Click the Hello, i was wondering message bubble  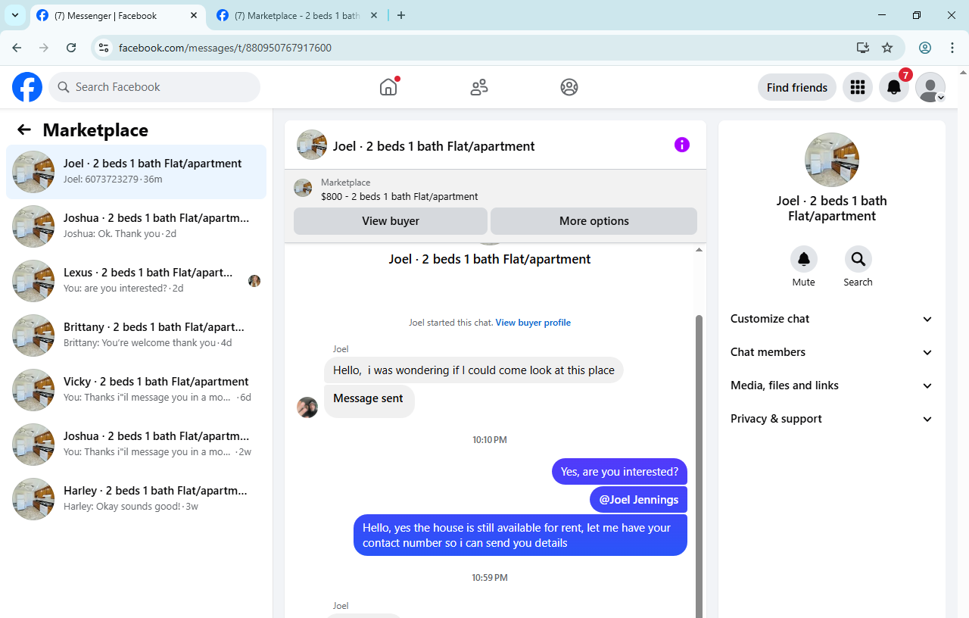[474, 370]
